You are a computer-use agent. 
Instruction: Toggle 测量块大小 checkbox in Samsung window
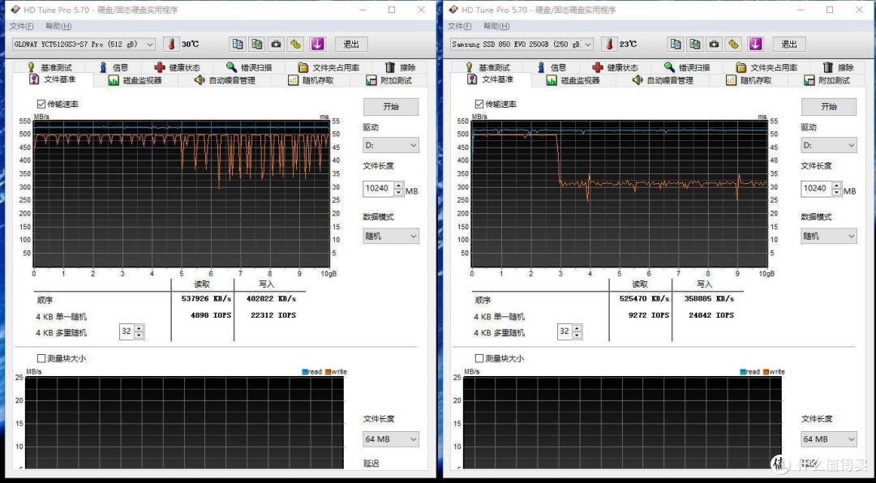(479, 358)
